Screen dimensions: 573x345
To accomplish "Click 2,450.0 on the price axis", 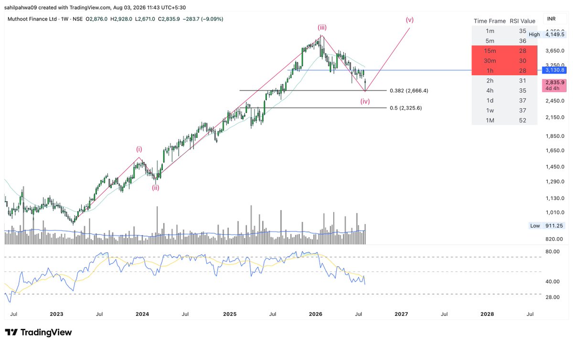I will pos(555,101).
